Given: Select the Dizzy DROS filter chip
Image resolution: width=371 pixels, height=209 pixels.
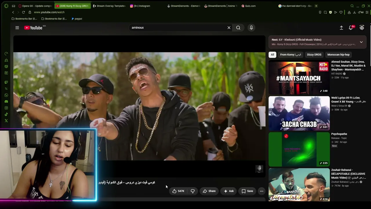Looking at the screenshot, I should pyautogui.click(x=314, y=55).
